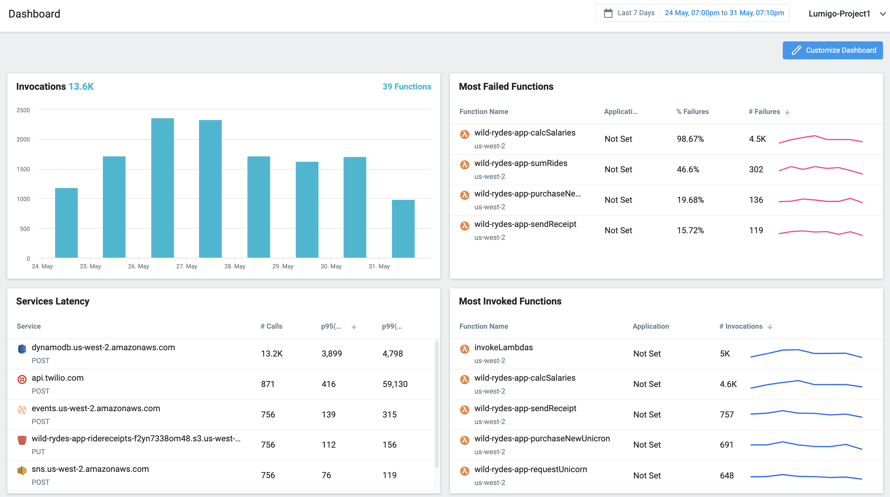This screenshot has width=890, height=497.
Task: Click the Lambda icon beside invokeLambdas
Action: [x=464, y=349]
